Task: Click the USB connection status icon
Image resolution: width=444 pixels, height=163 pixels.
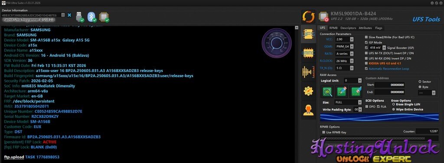Action: 80,17
